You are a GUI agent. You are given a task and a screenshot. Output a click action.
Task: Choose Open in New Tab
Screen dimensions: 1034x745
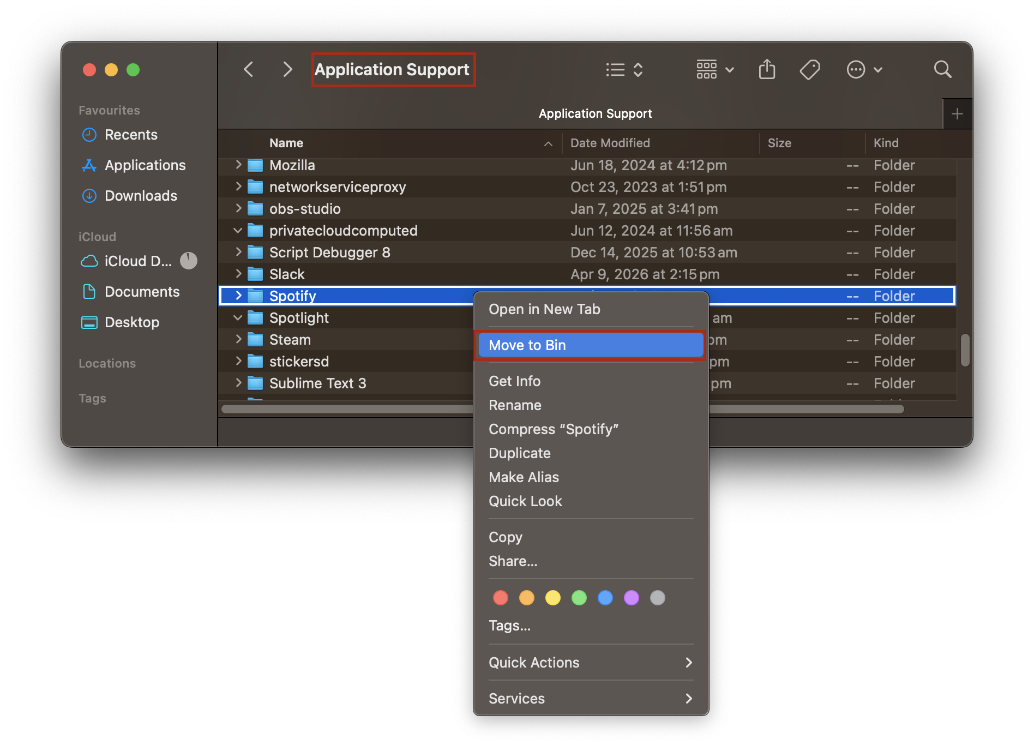[591, 309]
